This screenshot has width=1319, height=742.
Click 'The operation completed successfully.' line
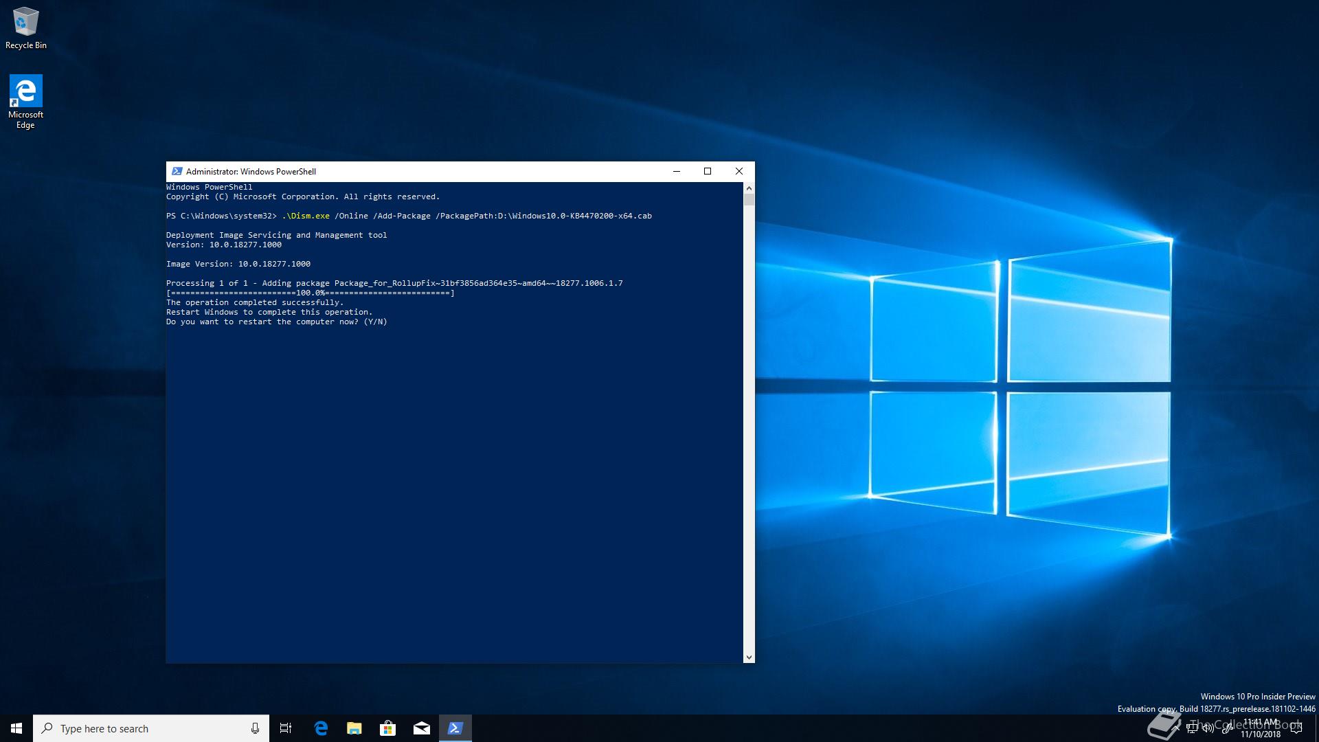[255, 302]
